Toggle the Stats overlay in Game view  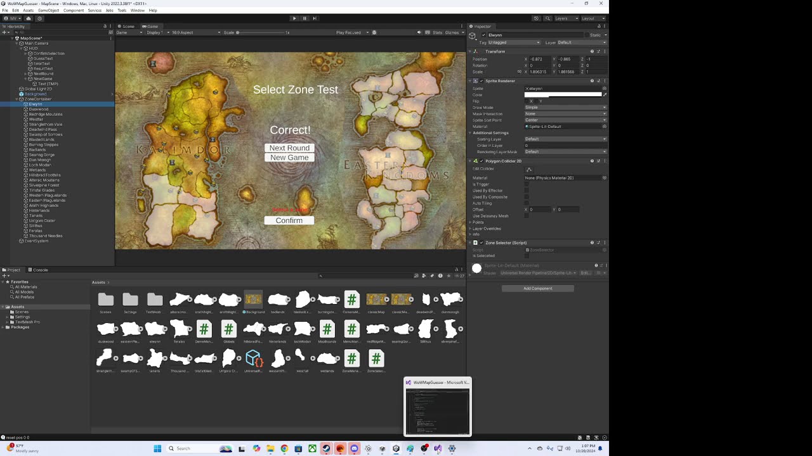coord(437,32)
